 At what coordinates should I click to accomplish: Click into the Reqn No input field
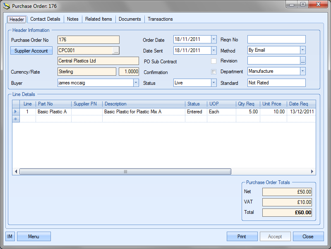(x=276, y=40)
